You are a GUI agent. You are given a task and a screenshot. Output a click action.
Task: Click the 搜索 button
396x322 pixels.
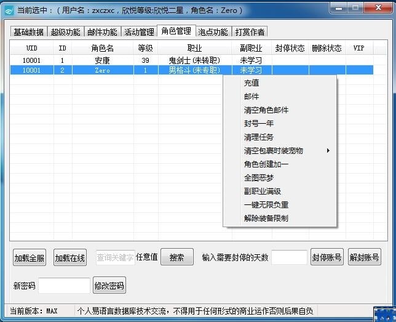pos(176,258)
